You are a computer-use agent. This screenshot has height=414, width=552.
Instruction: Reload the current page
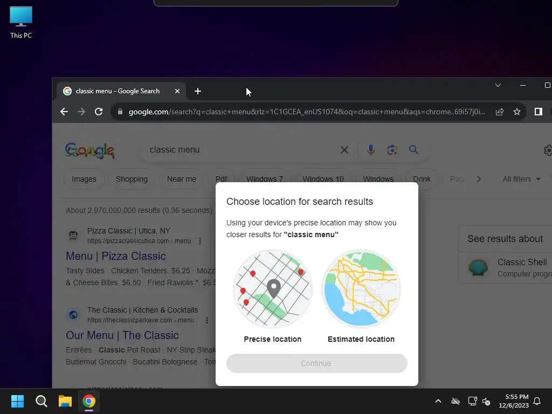99,112
